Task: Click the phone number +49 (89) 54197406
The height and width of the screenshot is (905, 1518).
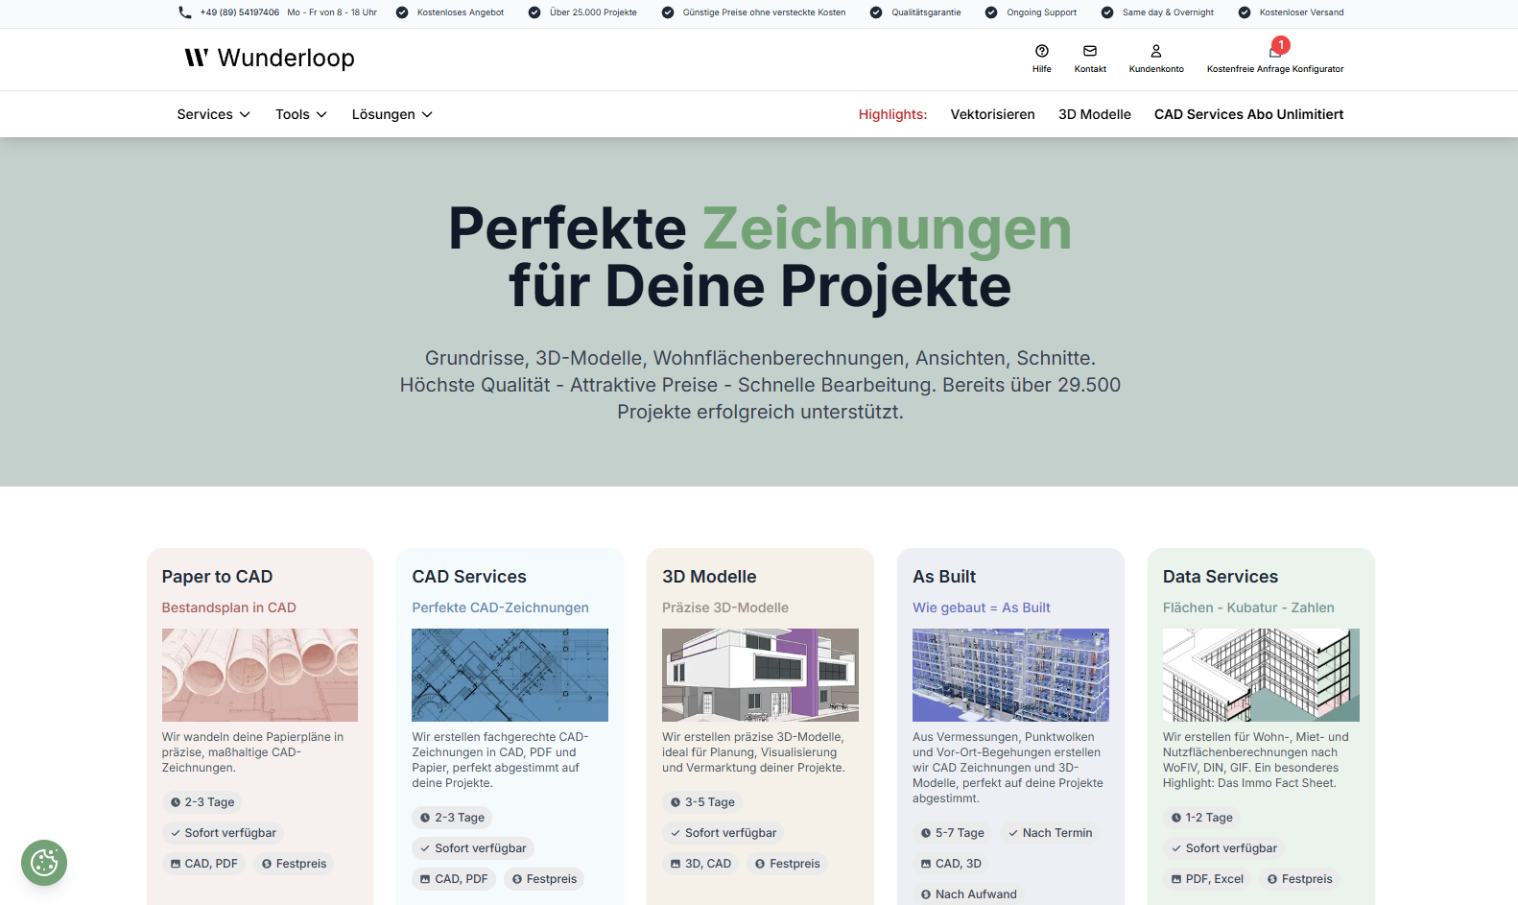Action: (240, 12)
